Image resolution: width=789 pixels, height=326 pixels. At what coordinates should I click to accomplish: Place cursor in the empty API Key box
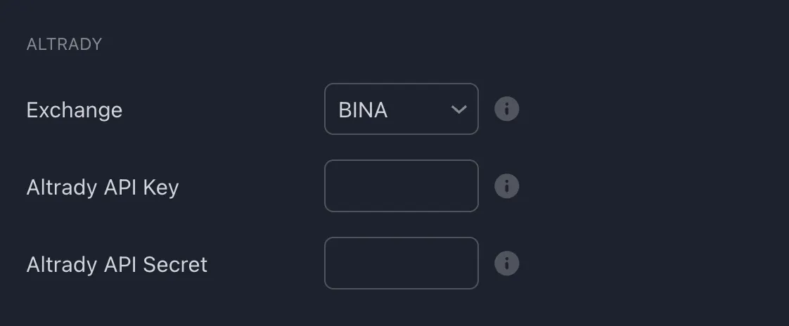pos(401,186)
